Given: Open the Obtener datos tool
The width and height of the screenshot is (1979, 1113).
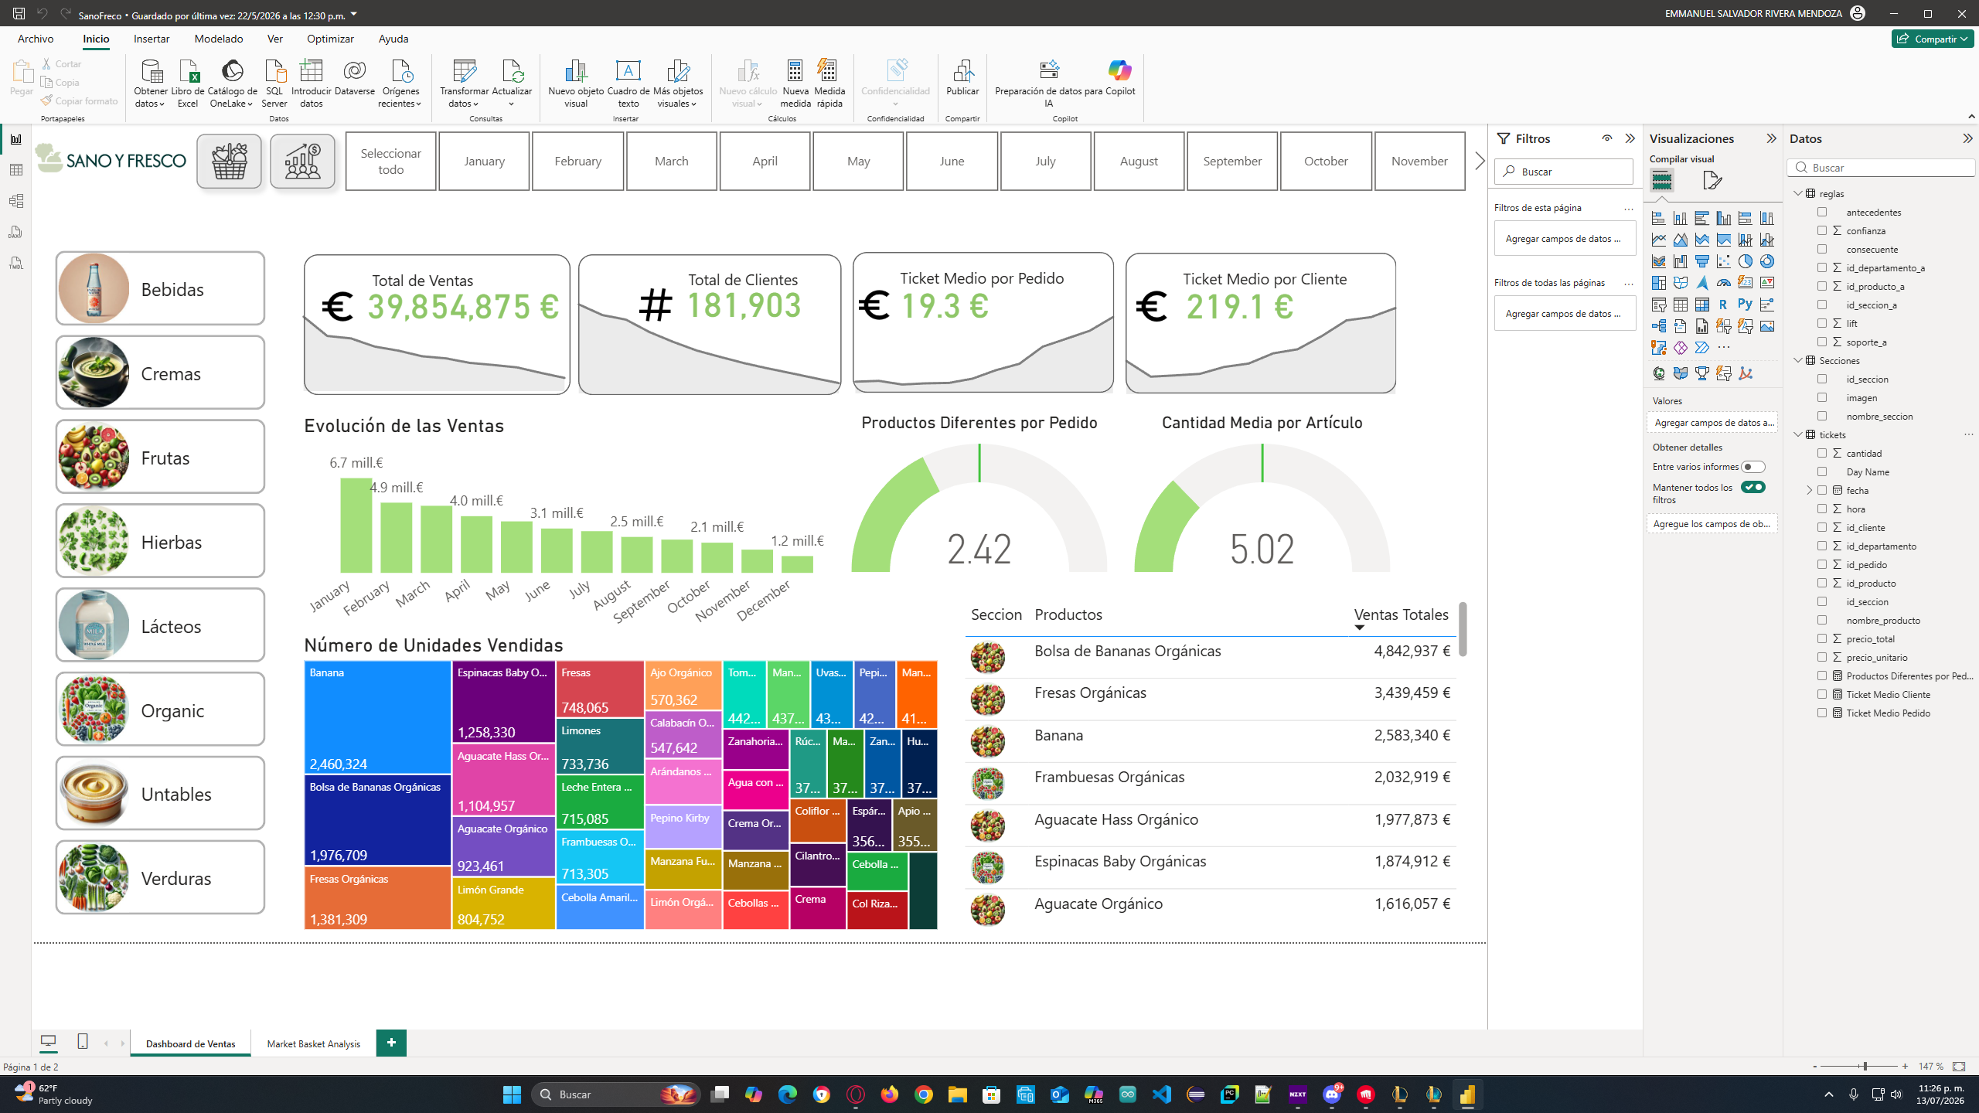Looking at the screenshot, I should point(151,83).
